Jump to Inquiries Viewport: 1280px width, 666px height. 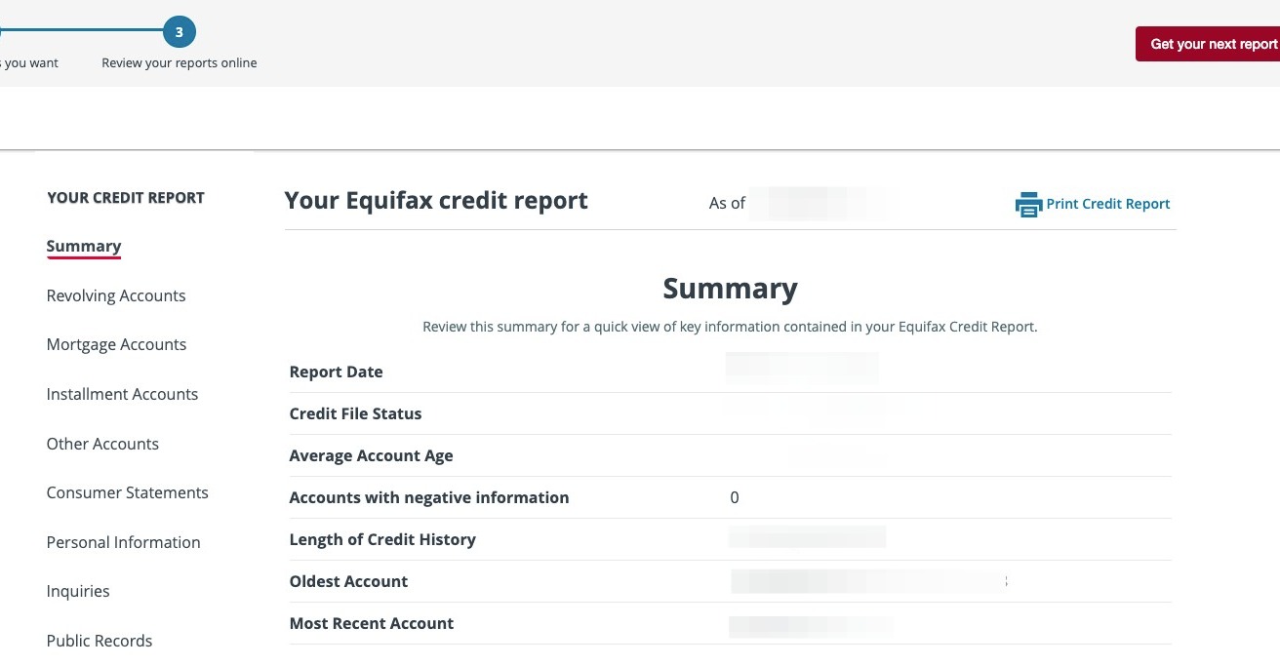pos(78,592)
